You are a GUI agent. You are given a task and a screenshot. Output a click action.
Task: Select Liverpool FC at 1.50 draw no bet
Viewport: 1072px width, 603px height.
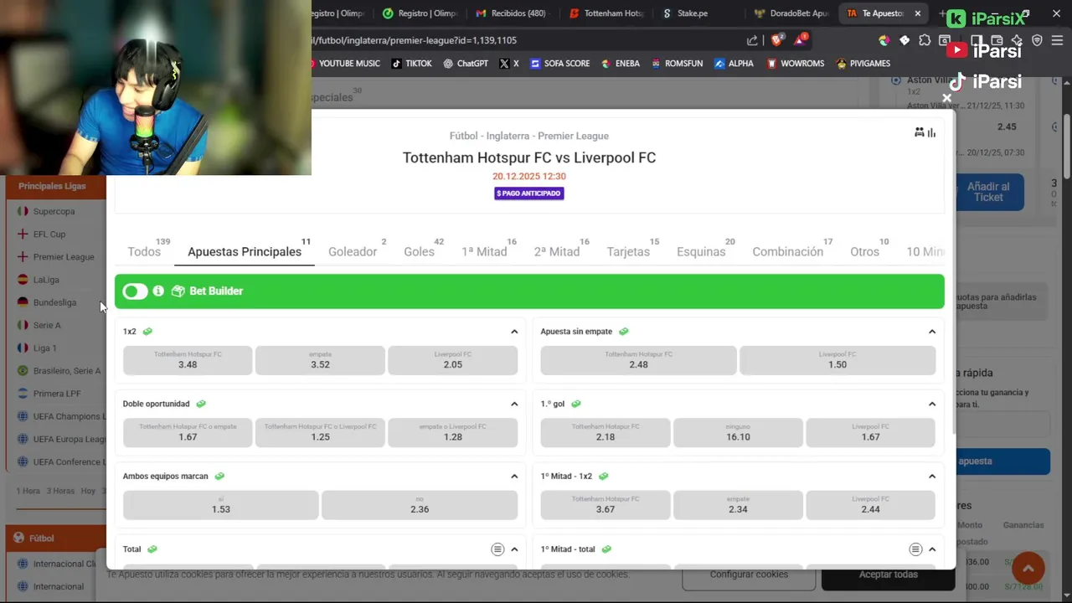[x=837, y=360]
